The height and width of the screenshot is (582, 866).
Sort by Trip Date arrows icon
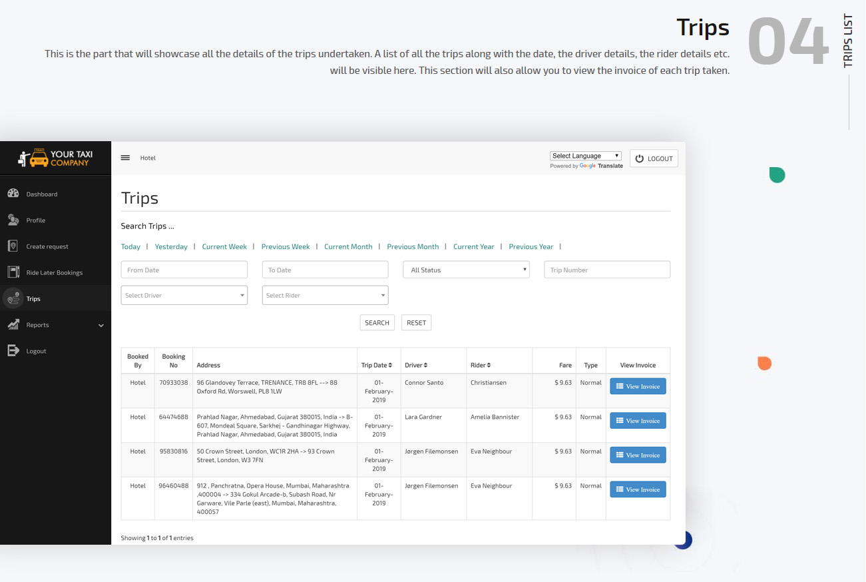click(391, 365)
